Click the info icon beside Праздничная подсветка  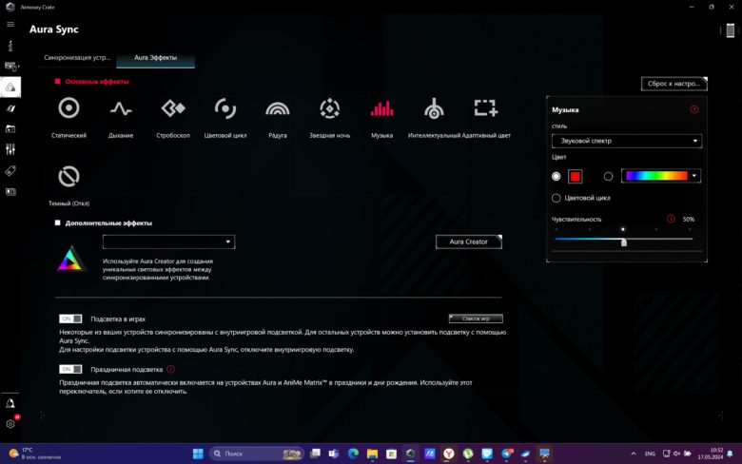[x=171, y=369]
